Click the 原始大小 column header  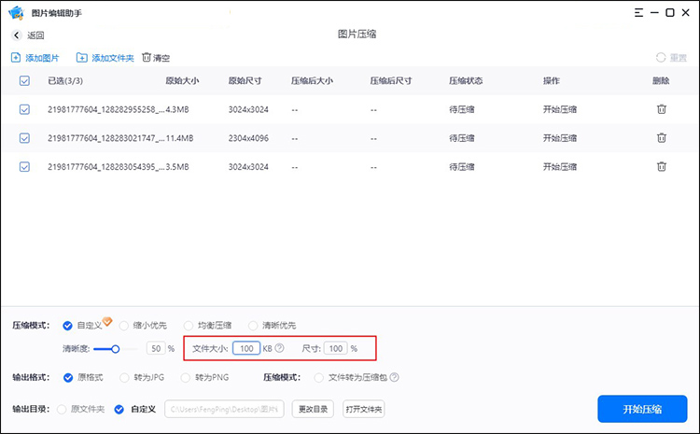click(182, 81)
